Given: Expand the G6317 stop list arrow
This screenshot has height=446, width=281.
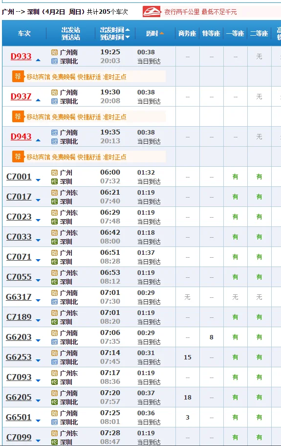Looking at the screenshot, I should [x=38, y=300].
